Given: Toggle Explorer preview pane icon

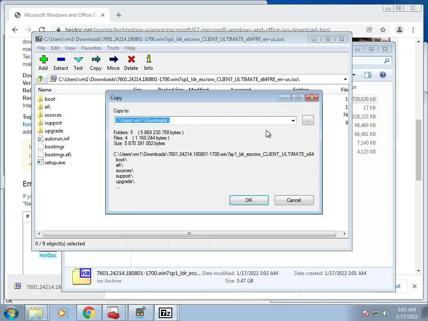Looking at the screenshot, I should (x=368, y=75).
